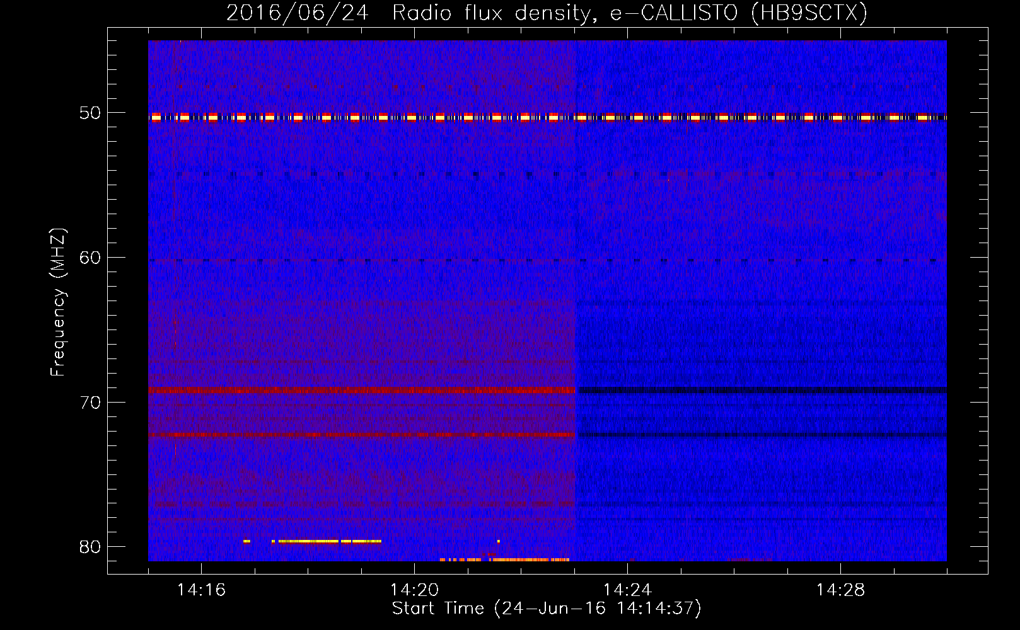
Task: Click the long yellow streak near 80 MHz
Action: pos(330,541)
